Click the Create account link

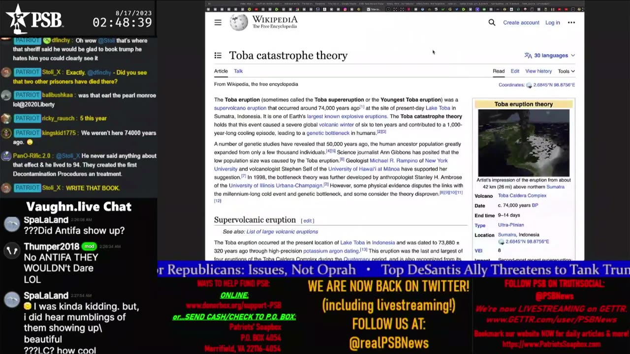521,23
